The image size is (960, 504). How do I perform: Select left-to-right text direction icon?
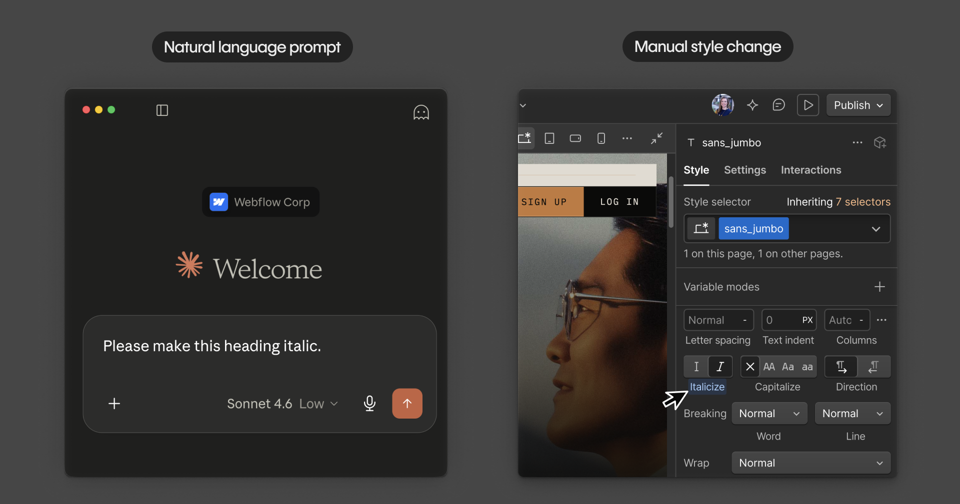[841, 367]
